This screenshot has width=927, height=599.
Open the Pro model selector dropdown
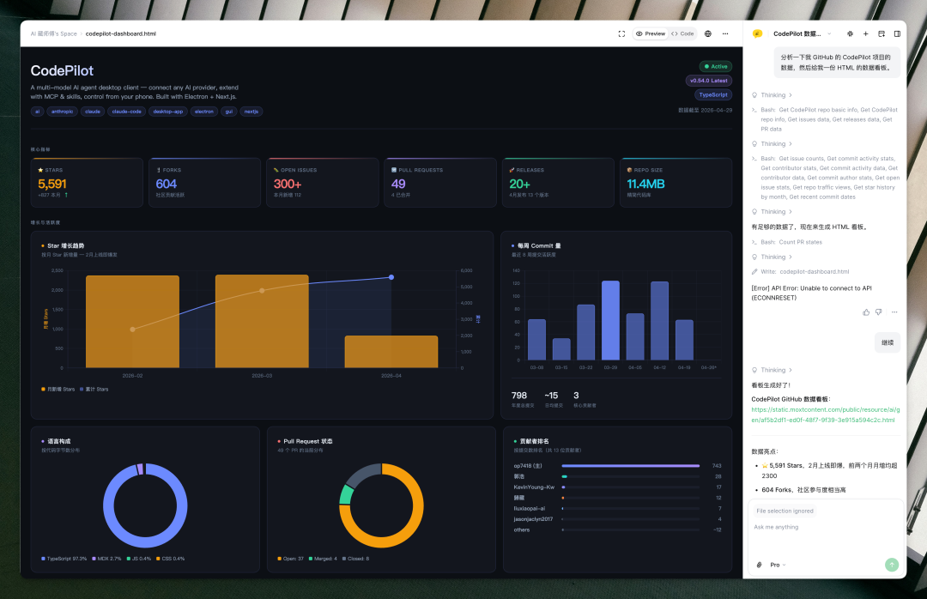778,566
